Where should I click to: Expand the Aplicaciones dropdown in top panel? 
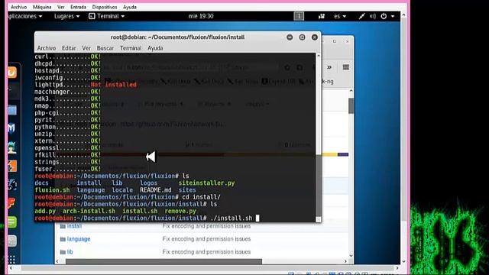[24, 16]
